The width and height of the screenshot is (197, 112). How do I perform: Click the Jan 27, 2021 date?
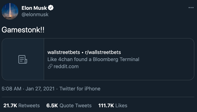tap(40, 89)
